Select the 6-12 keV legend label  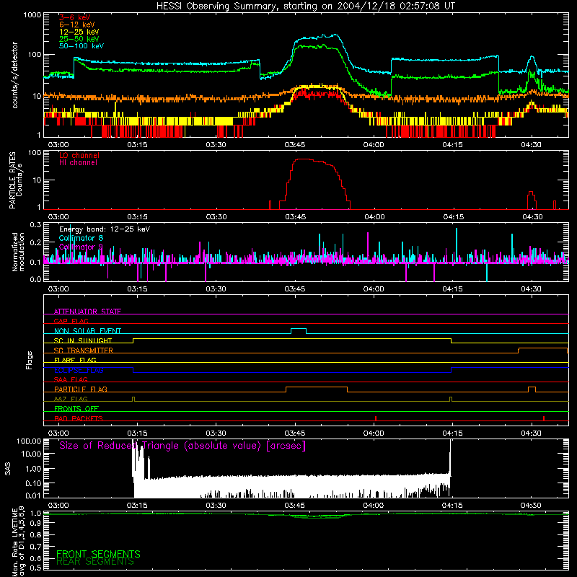point(77,25)
